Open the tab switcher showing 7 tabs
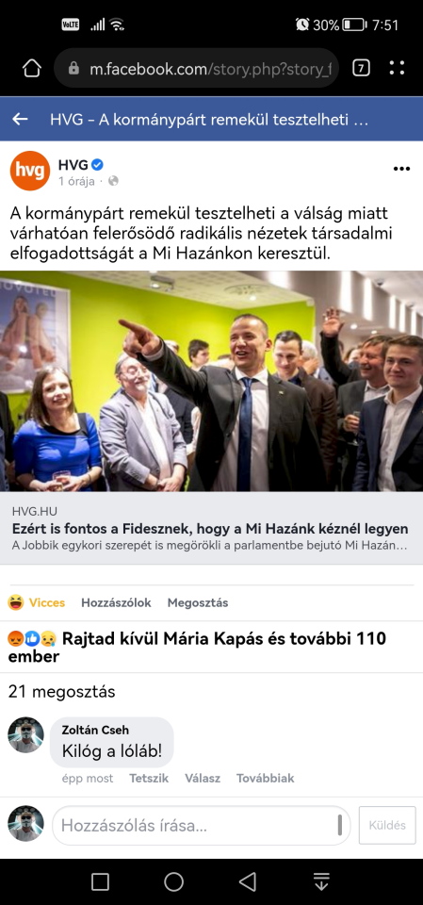Viewport: 423px width, 905px height. point(361,69)
